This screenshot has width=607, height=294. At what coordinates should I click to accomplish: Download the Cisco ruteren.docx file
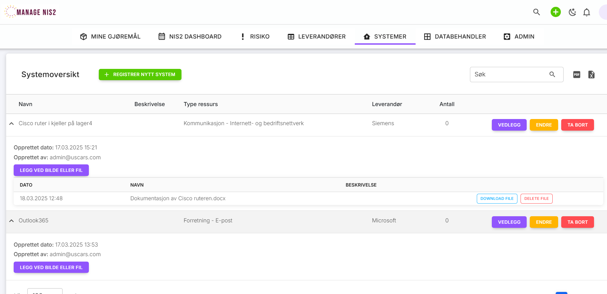(497, 199)
